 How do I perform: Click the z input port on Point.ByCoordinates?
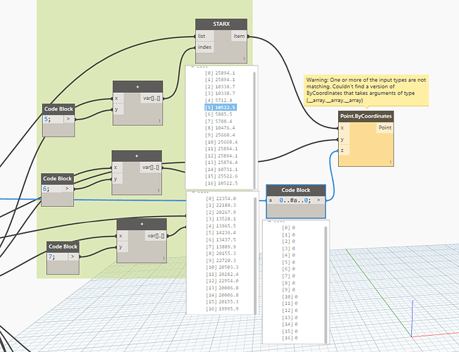tap(343, 151)
